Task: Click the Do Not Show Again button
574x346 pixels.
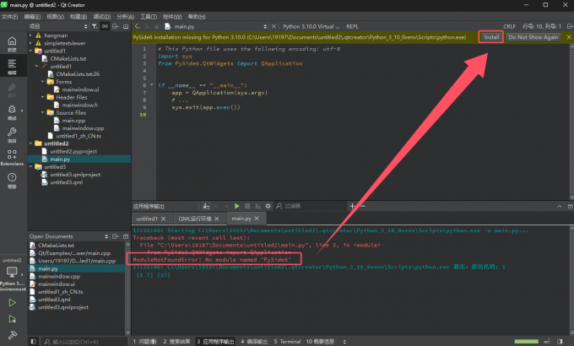Action: pyautogui.click(x=533, y=38)
